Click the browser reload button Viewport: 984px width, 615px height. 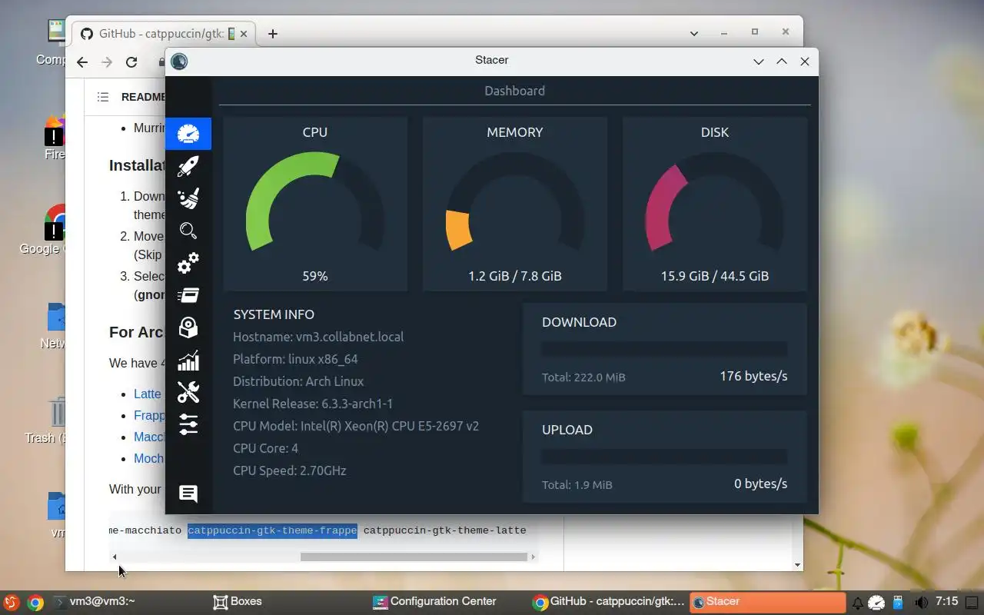(131, 62)
